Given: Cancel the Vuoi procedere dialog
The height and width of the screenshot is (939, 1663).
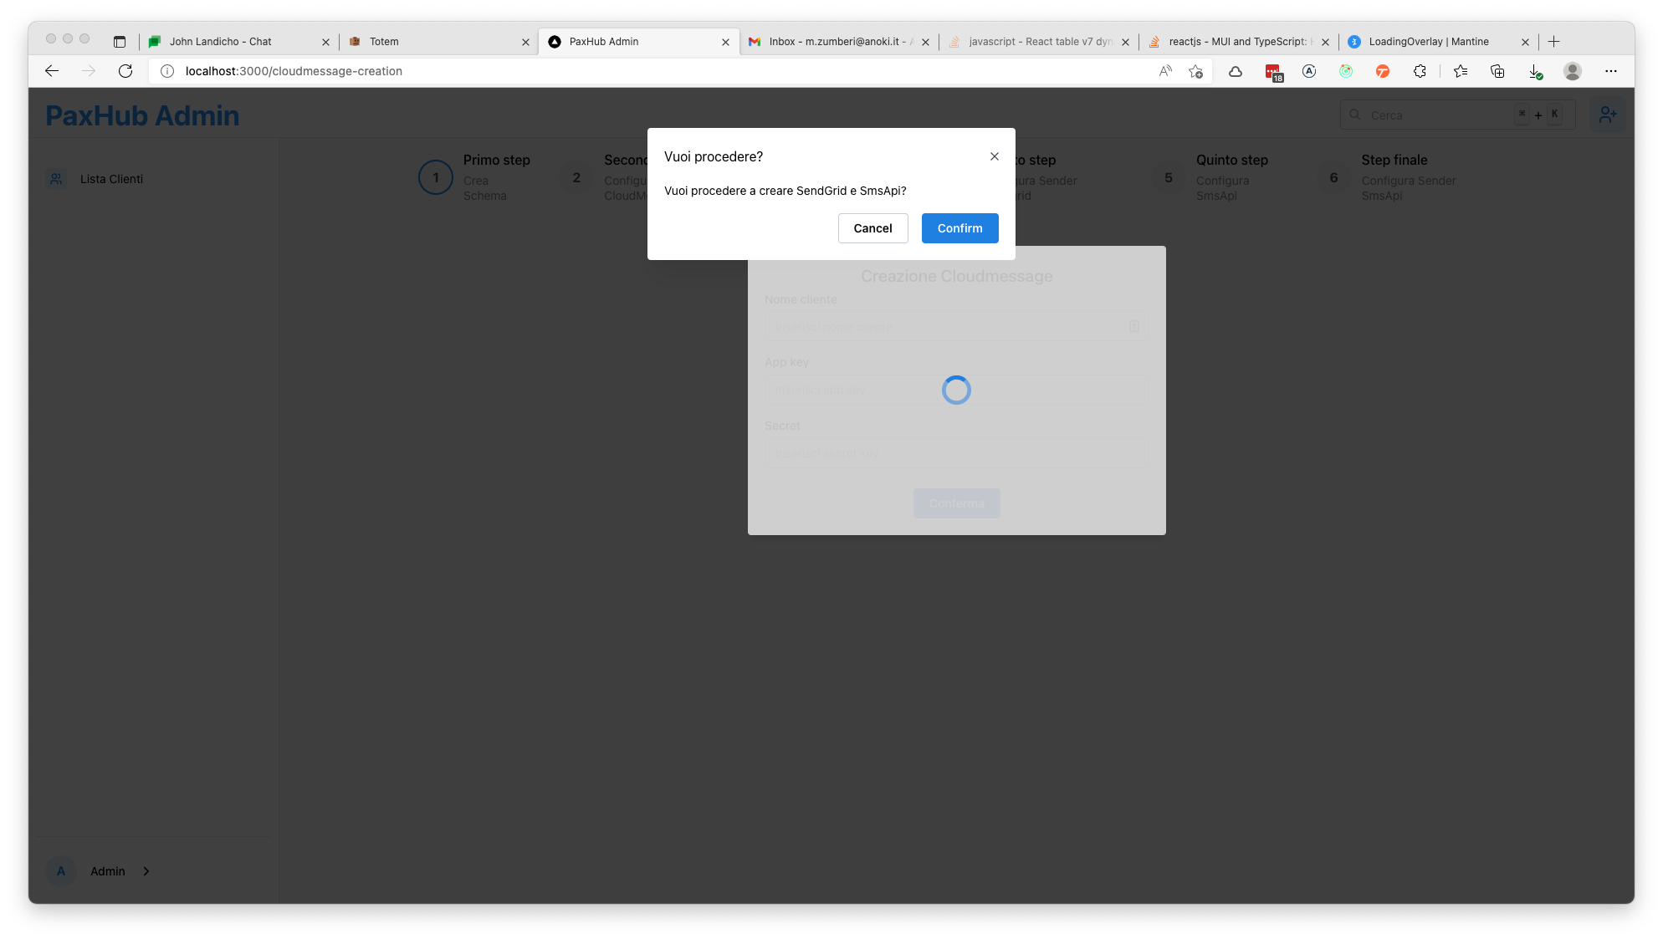Looking at the screenshot, I should (872, 227).
